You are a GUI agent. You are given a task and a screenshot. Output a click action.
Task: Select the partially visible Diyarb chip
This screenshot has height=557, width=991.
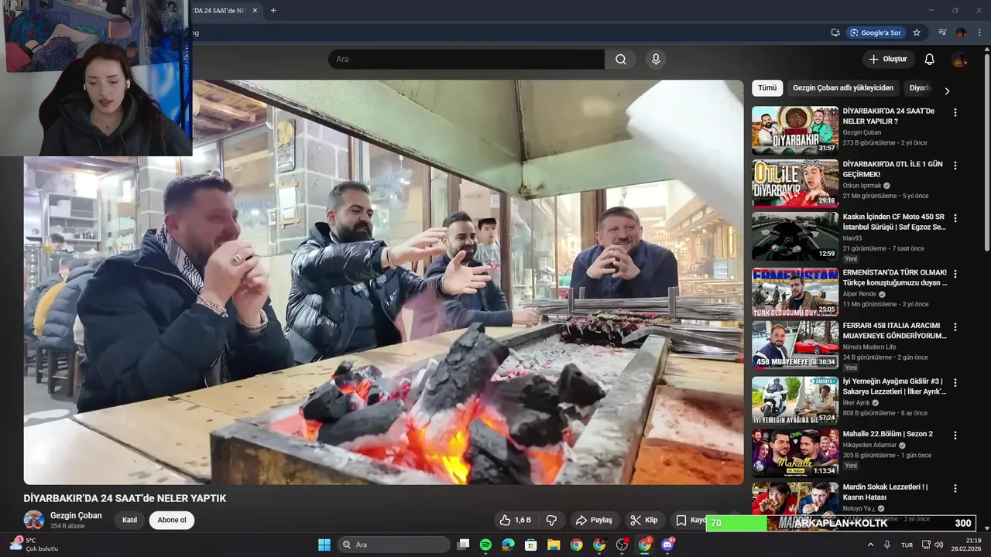[x=919, y=88]
